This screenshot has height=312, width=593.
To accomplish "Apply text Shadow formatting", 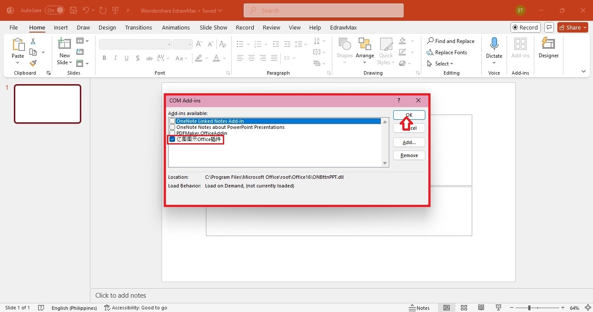I will point(138,58).
